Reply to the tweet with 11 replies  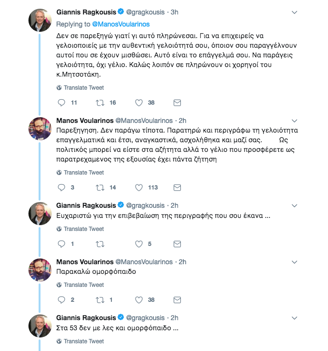click(61, 103)
